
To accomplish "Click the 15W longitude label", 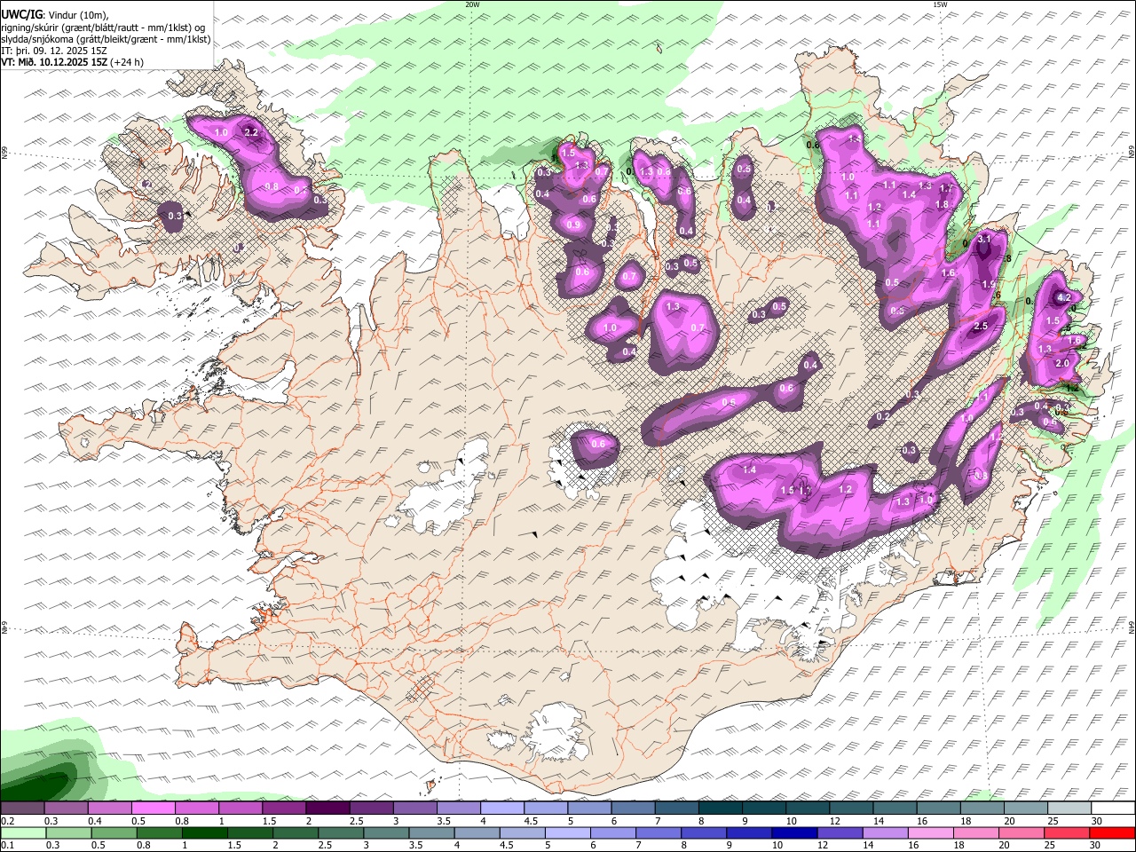I will tap(940, 4).
